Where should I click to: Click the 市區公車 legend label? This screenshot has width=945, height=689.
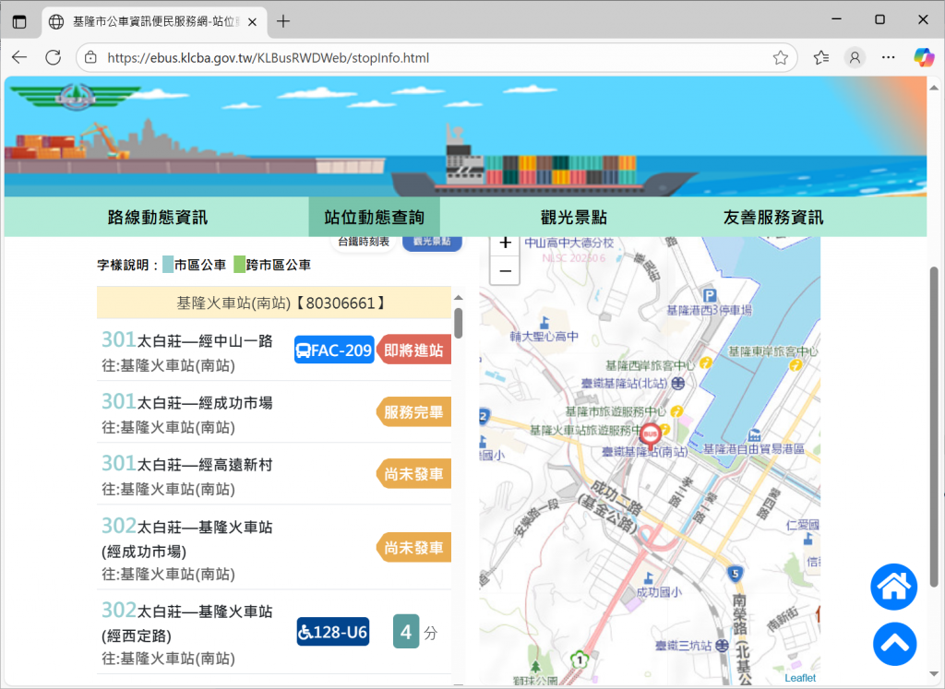[x=200, y=265]
